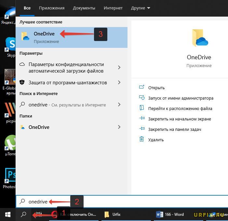Choose Перейти к расположению файла

(x=180, y=108)
